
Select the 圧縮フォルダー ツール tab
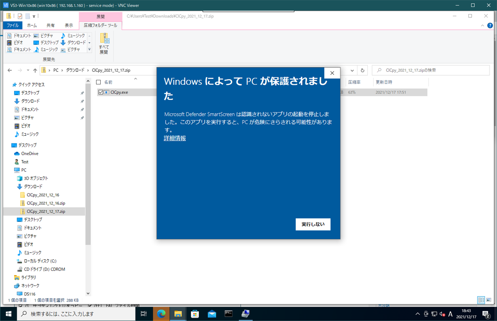click(101, 25)
